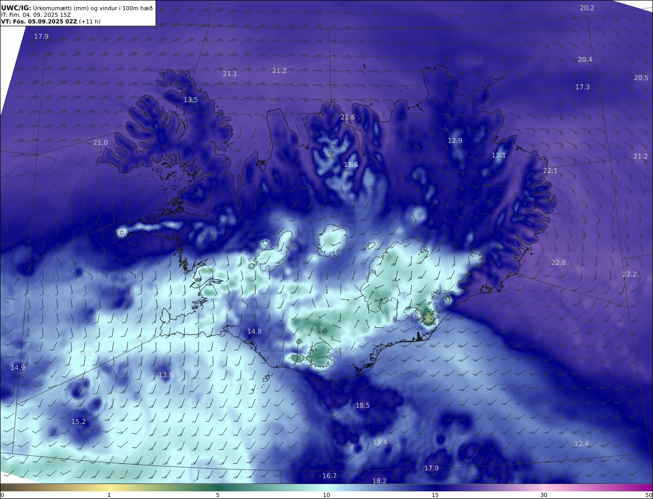Click the 21.0 value on the map
The width and height of the screenshot is (653, 499).
point(101,142)
